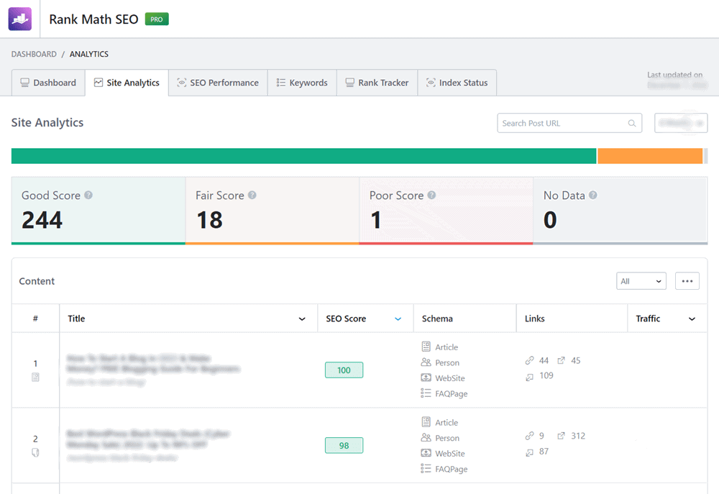The image size is (719, 494).
Task: Click the link icon beside 9
Action: tap(530, 436)
